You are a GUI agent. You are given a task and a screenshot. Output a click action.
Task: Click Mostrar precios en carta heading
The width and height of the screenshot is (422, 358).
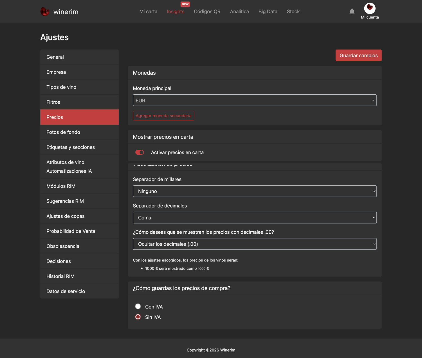point(163,137)
